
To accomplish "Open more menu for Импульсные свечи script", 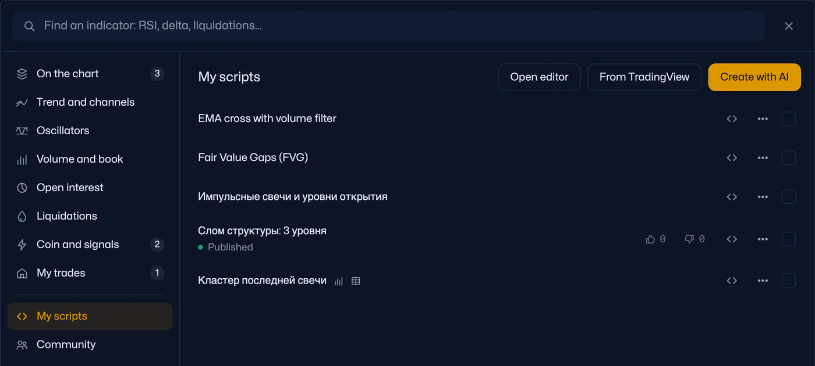I will pos(763,196).
